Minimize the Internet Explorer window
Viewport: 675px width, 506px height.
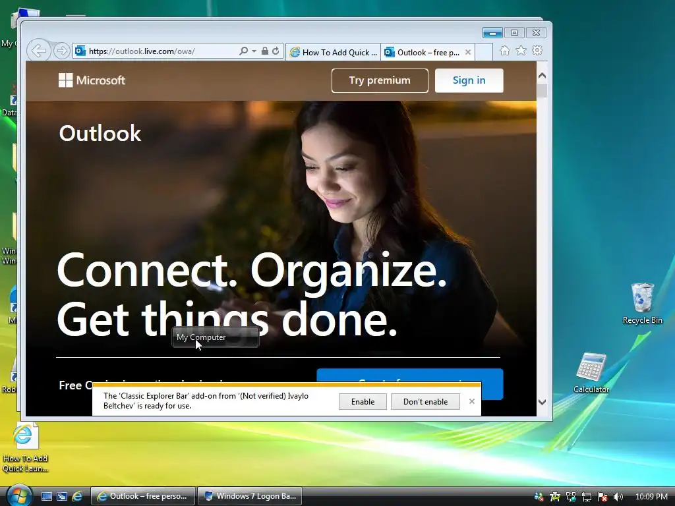(492, 33)
